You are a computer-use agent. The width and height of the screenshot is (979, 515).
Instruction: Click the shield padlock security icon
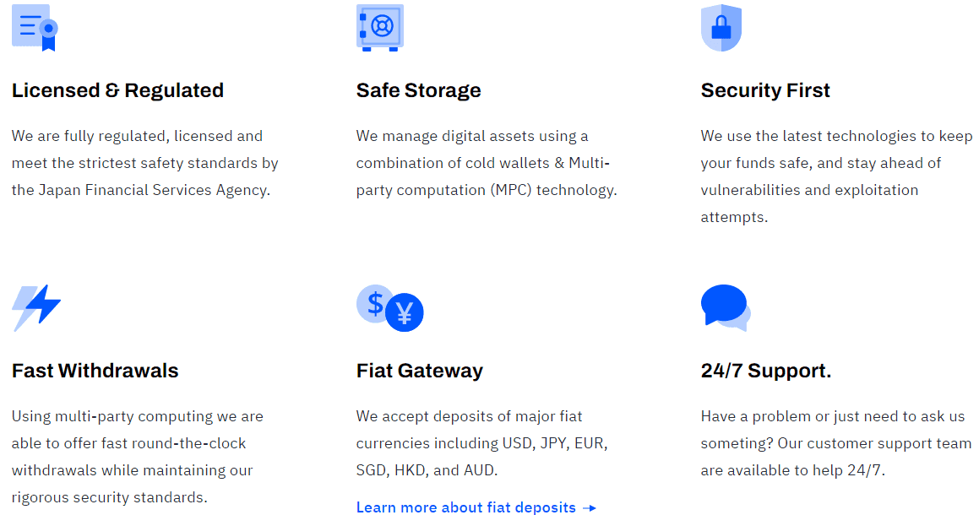tap(721, 28)
